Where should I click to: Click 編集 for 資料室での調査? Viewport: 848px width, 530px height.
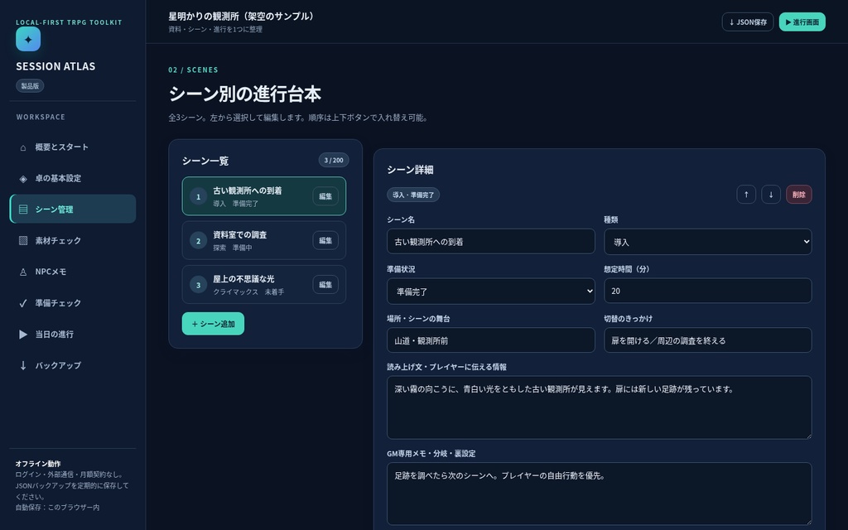[x=325, y=241]
